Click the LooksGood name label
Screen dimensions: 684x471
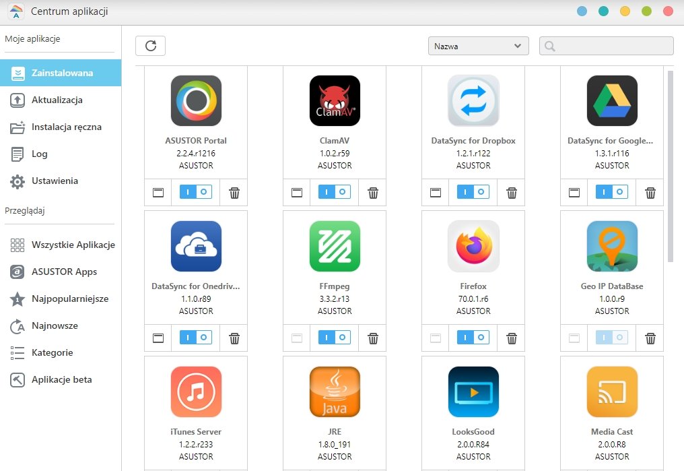point(473,432)
